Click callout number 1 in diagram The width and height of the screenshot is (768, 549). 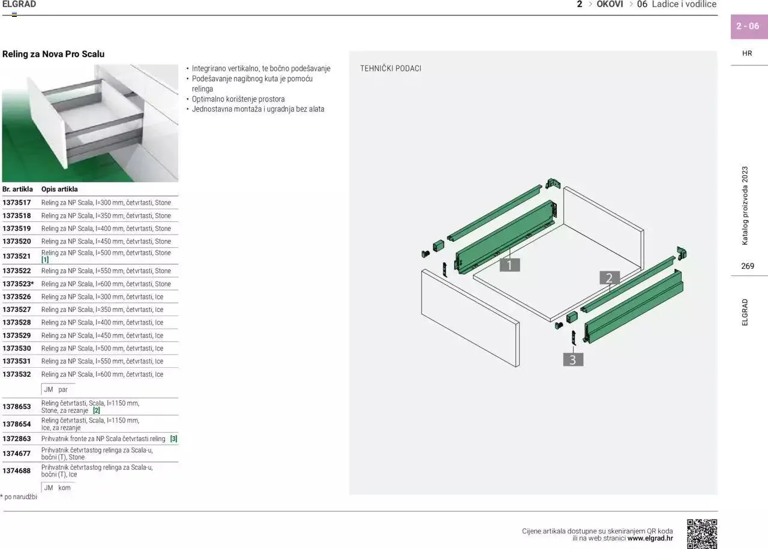pos(509,265)
